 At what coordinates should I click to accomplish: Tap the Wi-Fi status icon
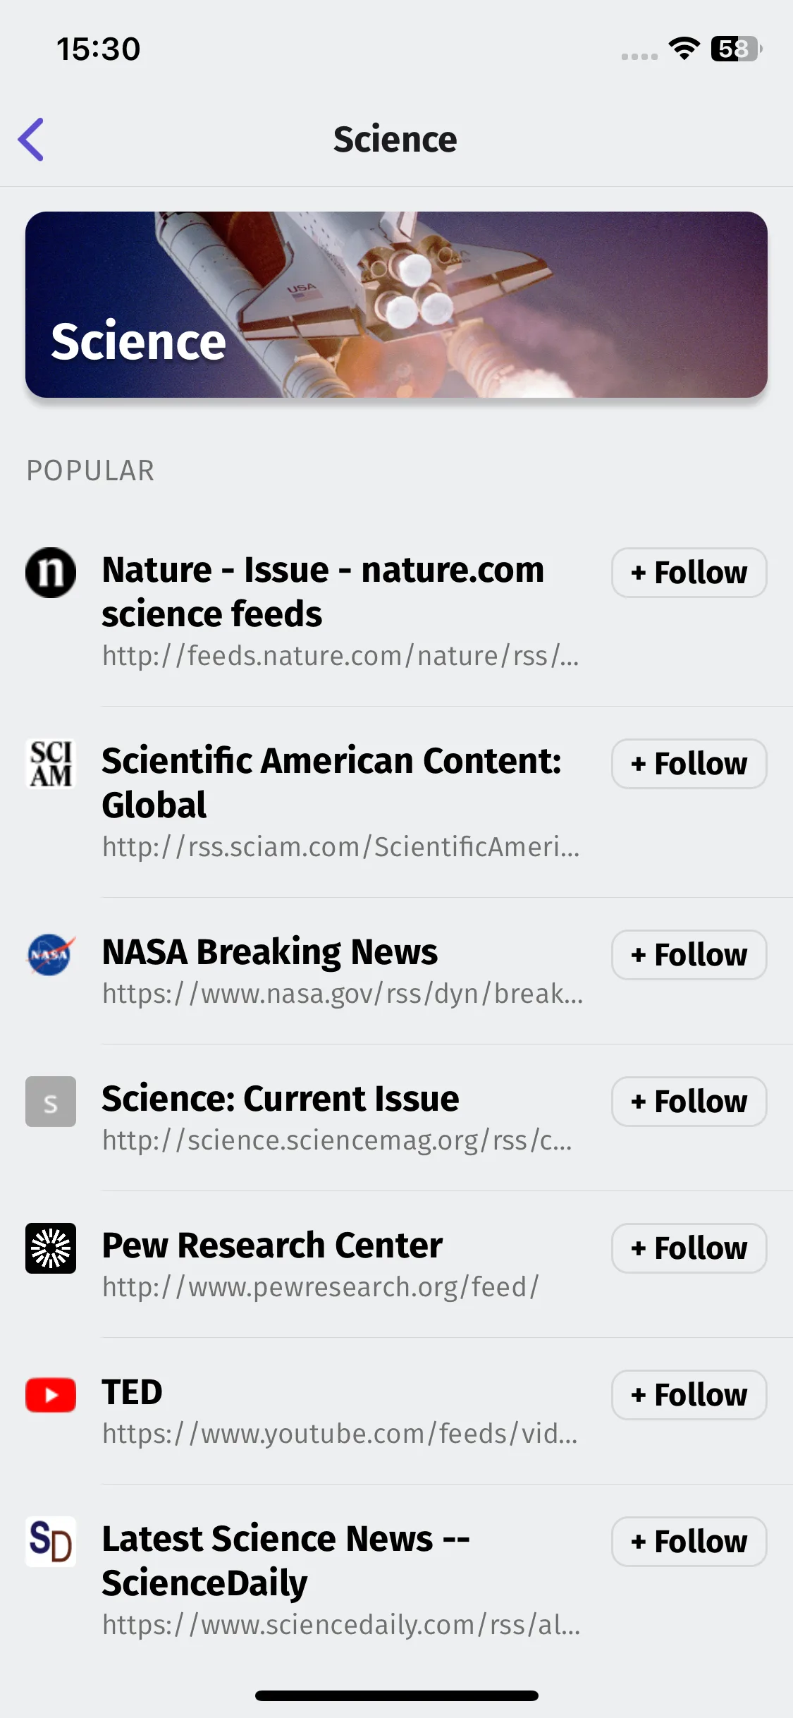coord(684,49)
